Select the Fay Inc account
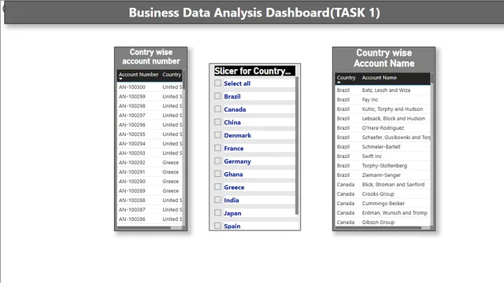 click(370, 100)
